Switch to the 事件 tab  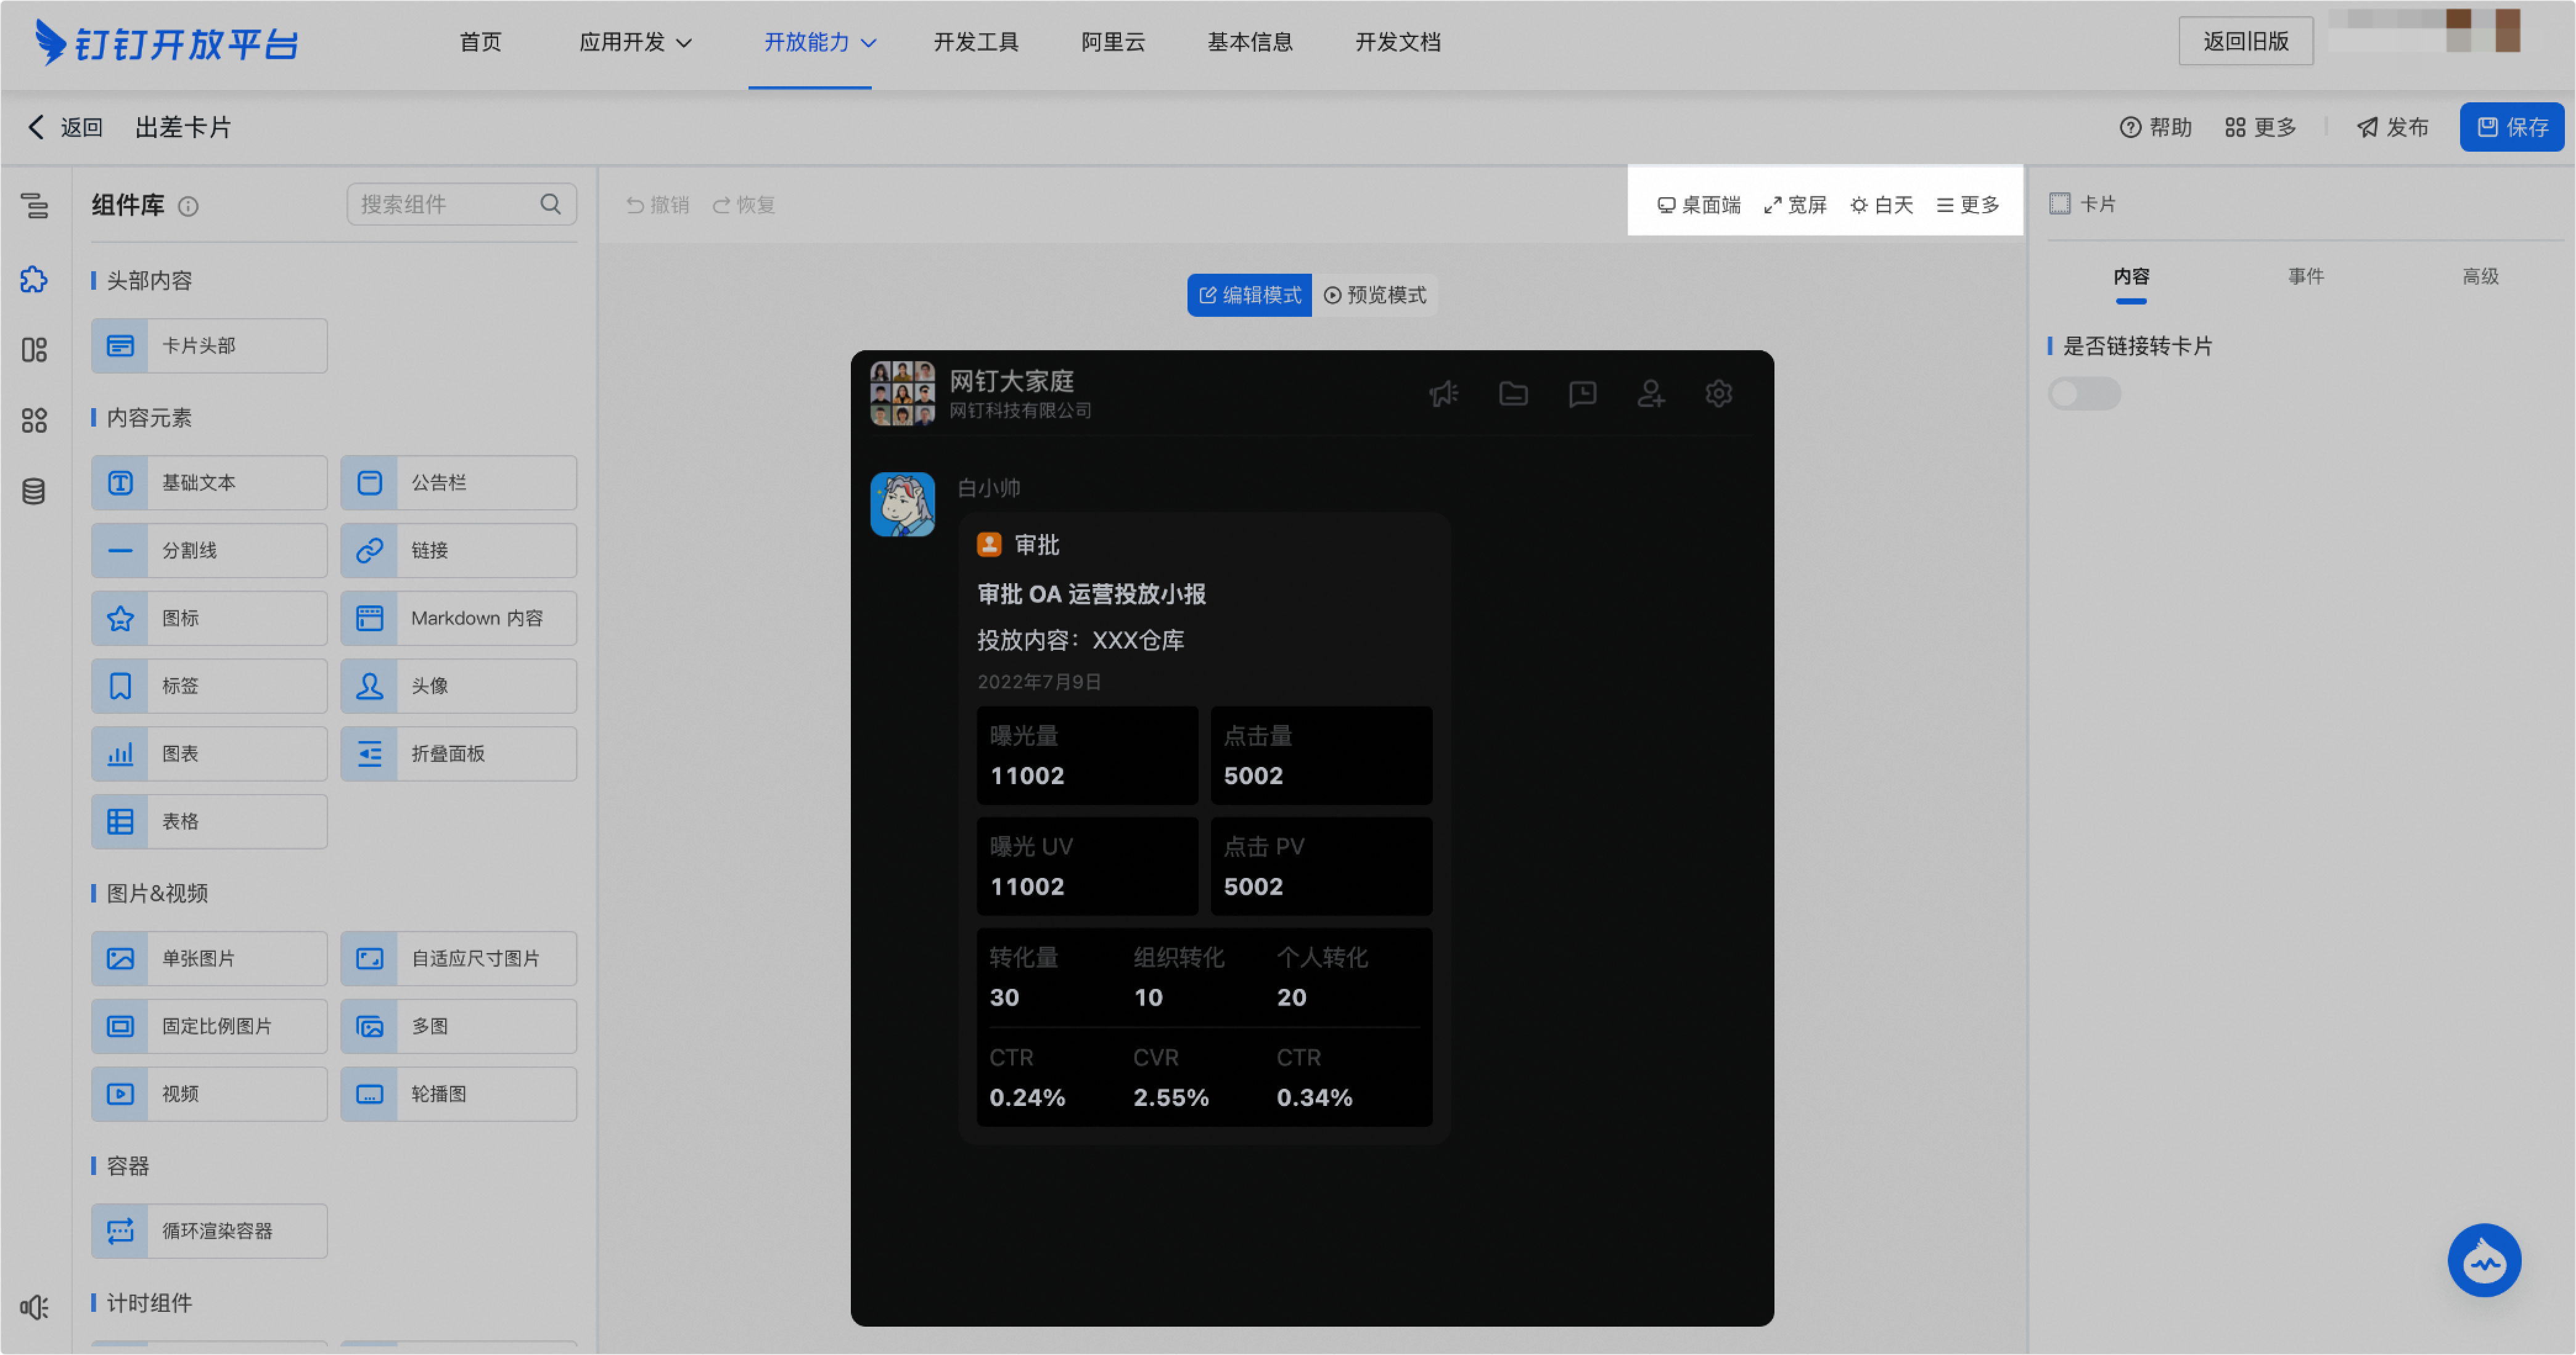coord(2305,276)
